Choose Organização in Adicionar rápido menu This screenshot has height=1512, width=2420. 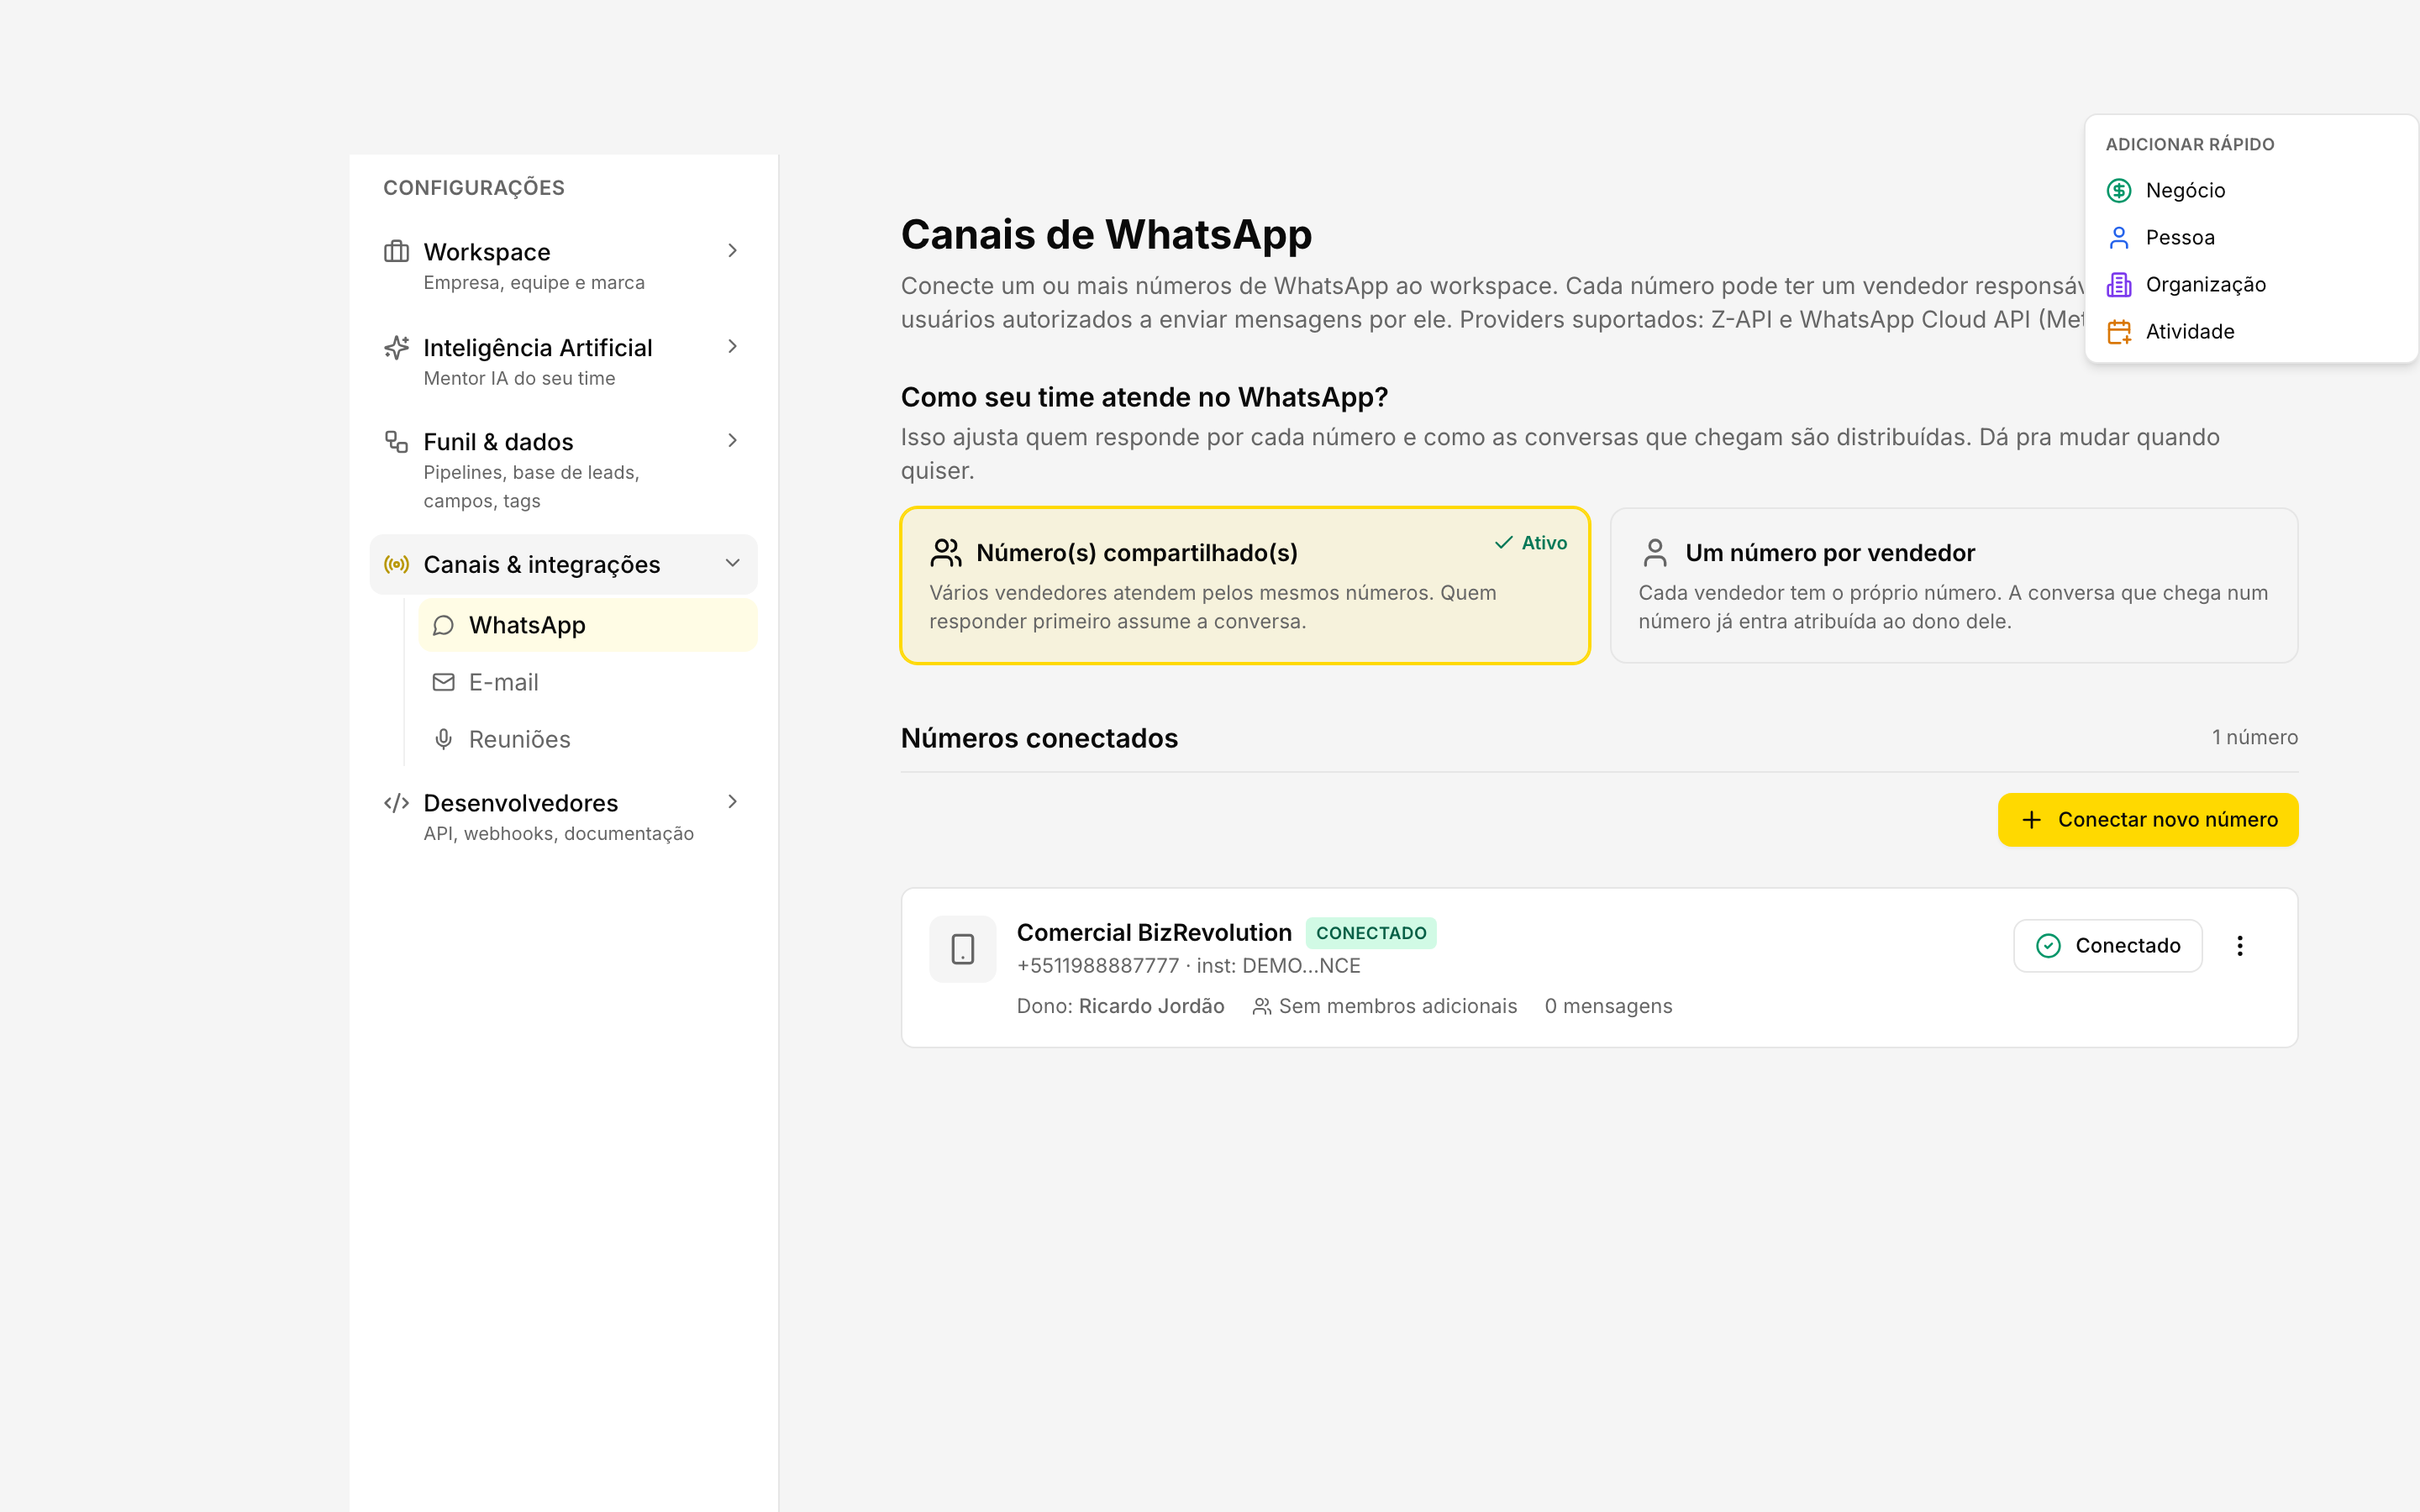2250,284
